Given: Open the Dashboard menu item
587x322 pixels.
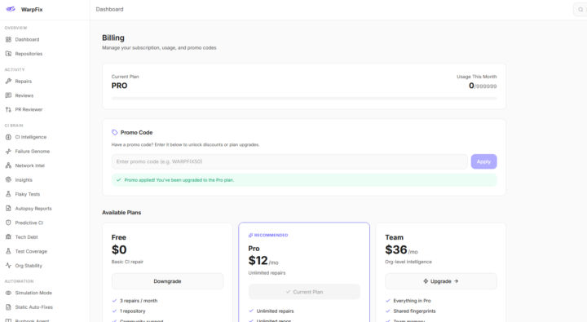Looking at the screenshot, I should click(x=27, y=39).
